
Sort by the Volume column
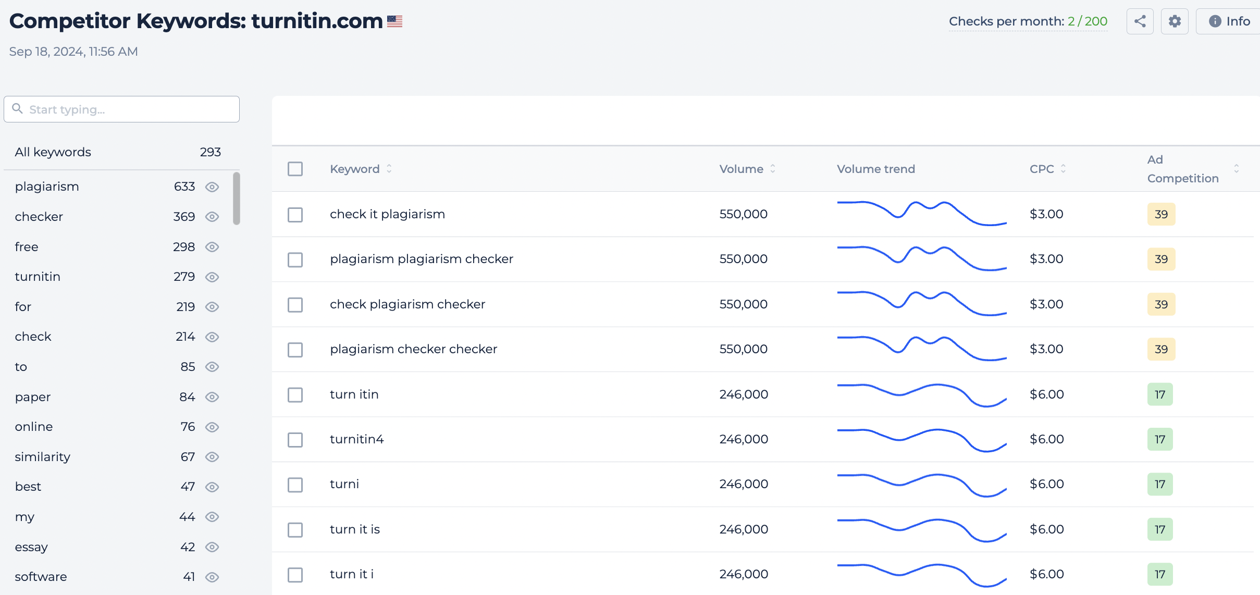click(x=747, y=169)
